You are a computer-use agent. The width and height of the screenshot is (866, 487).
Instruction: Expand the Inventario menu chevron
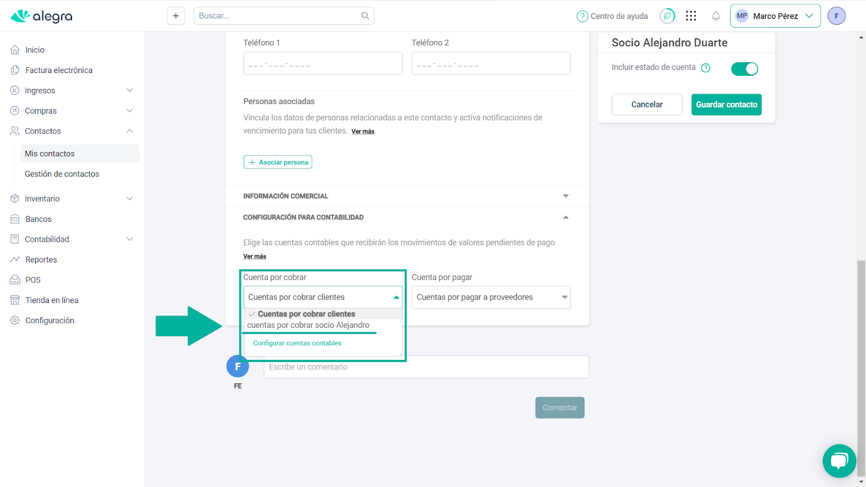click(130, 199)
